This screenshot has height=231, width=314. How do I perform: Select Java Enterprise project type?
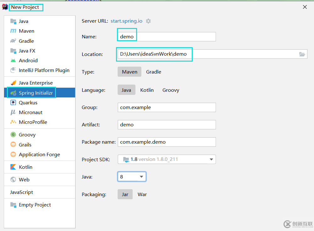click(x=36, y=83)
